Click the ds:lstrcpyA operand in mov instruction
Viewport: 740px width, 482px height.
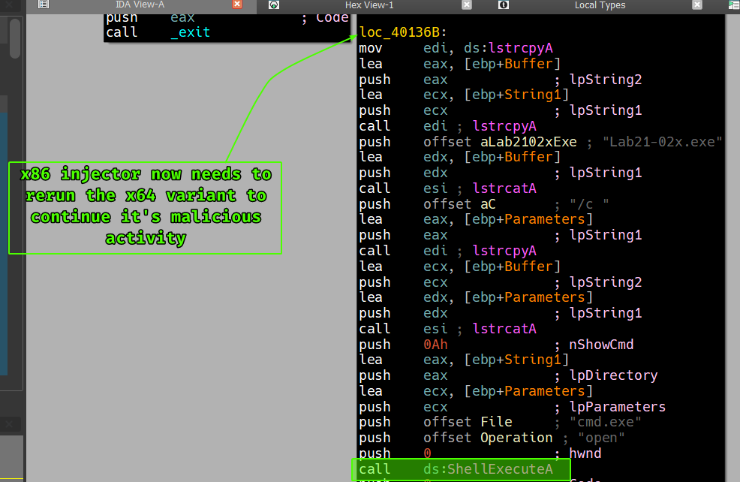tap(488, 48)
